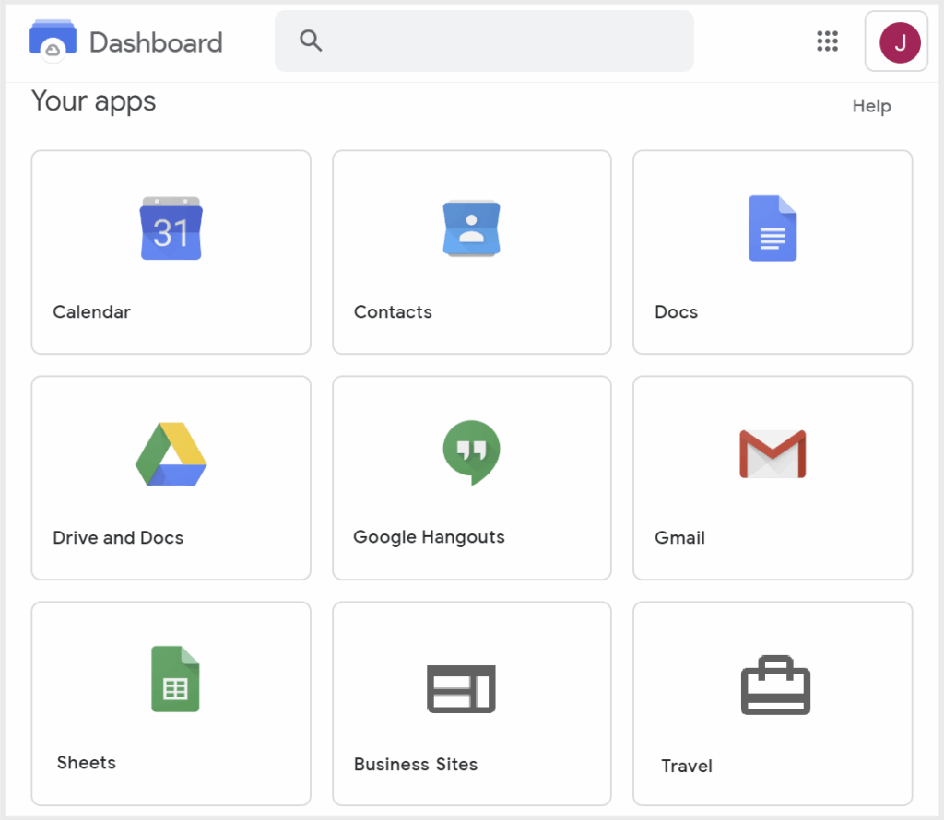Click the Help link

coord(871,106)
